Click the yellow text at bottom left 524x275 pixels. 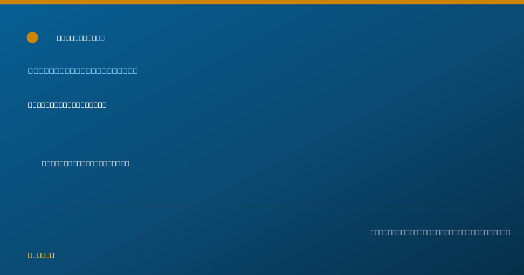coord(41,255)
